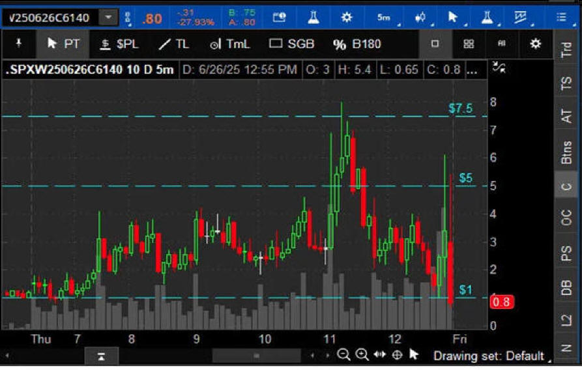Click the -27.93% change value
Viewport: 582px width, 370px height.
click(196, 22)
